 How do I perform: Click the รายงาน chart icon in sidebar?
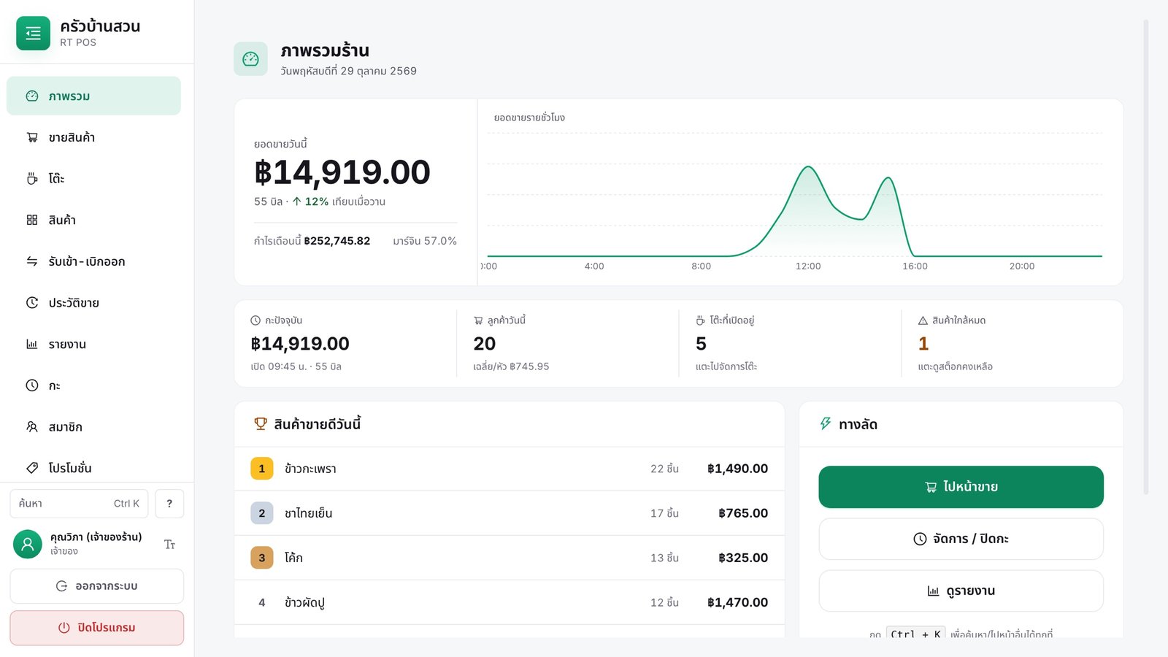pos(32,344)
